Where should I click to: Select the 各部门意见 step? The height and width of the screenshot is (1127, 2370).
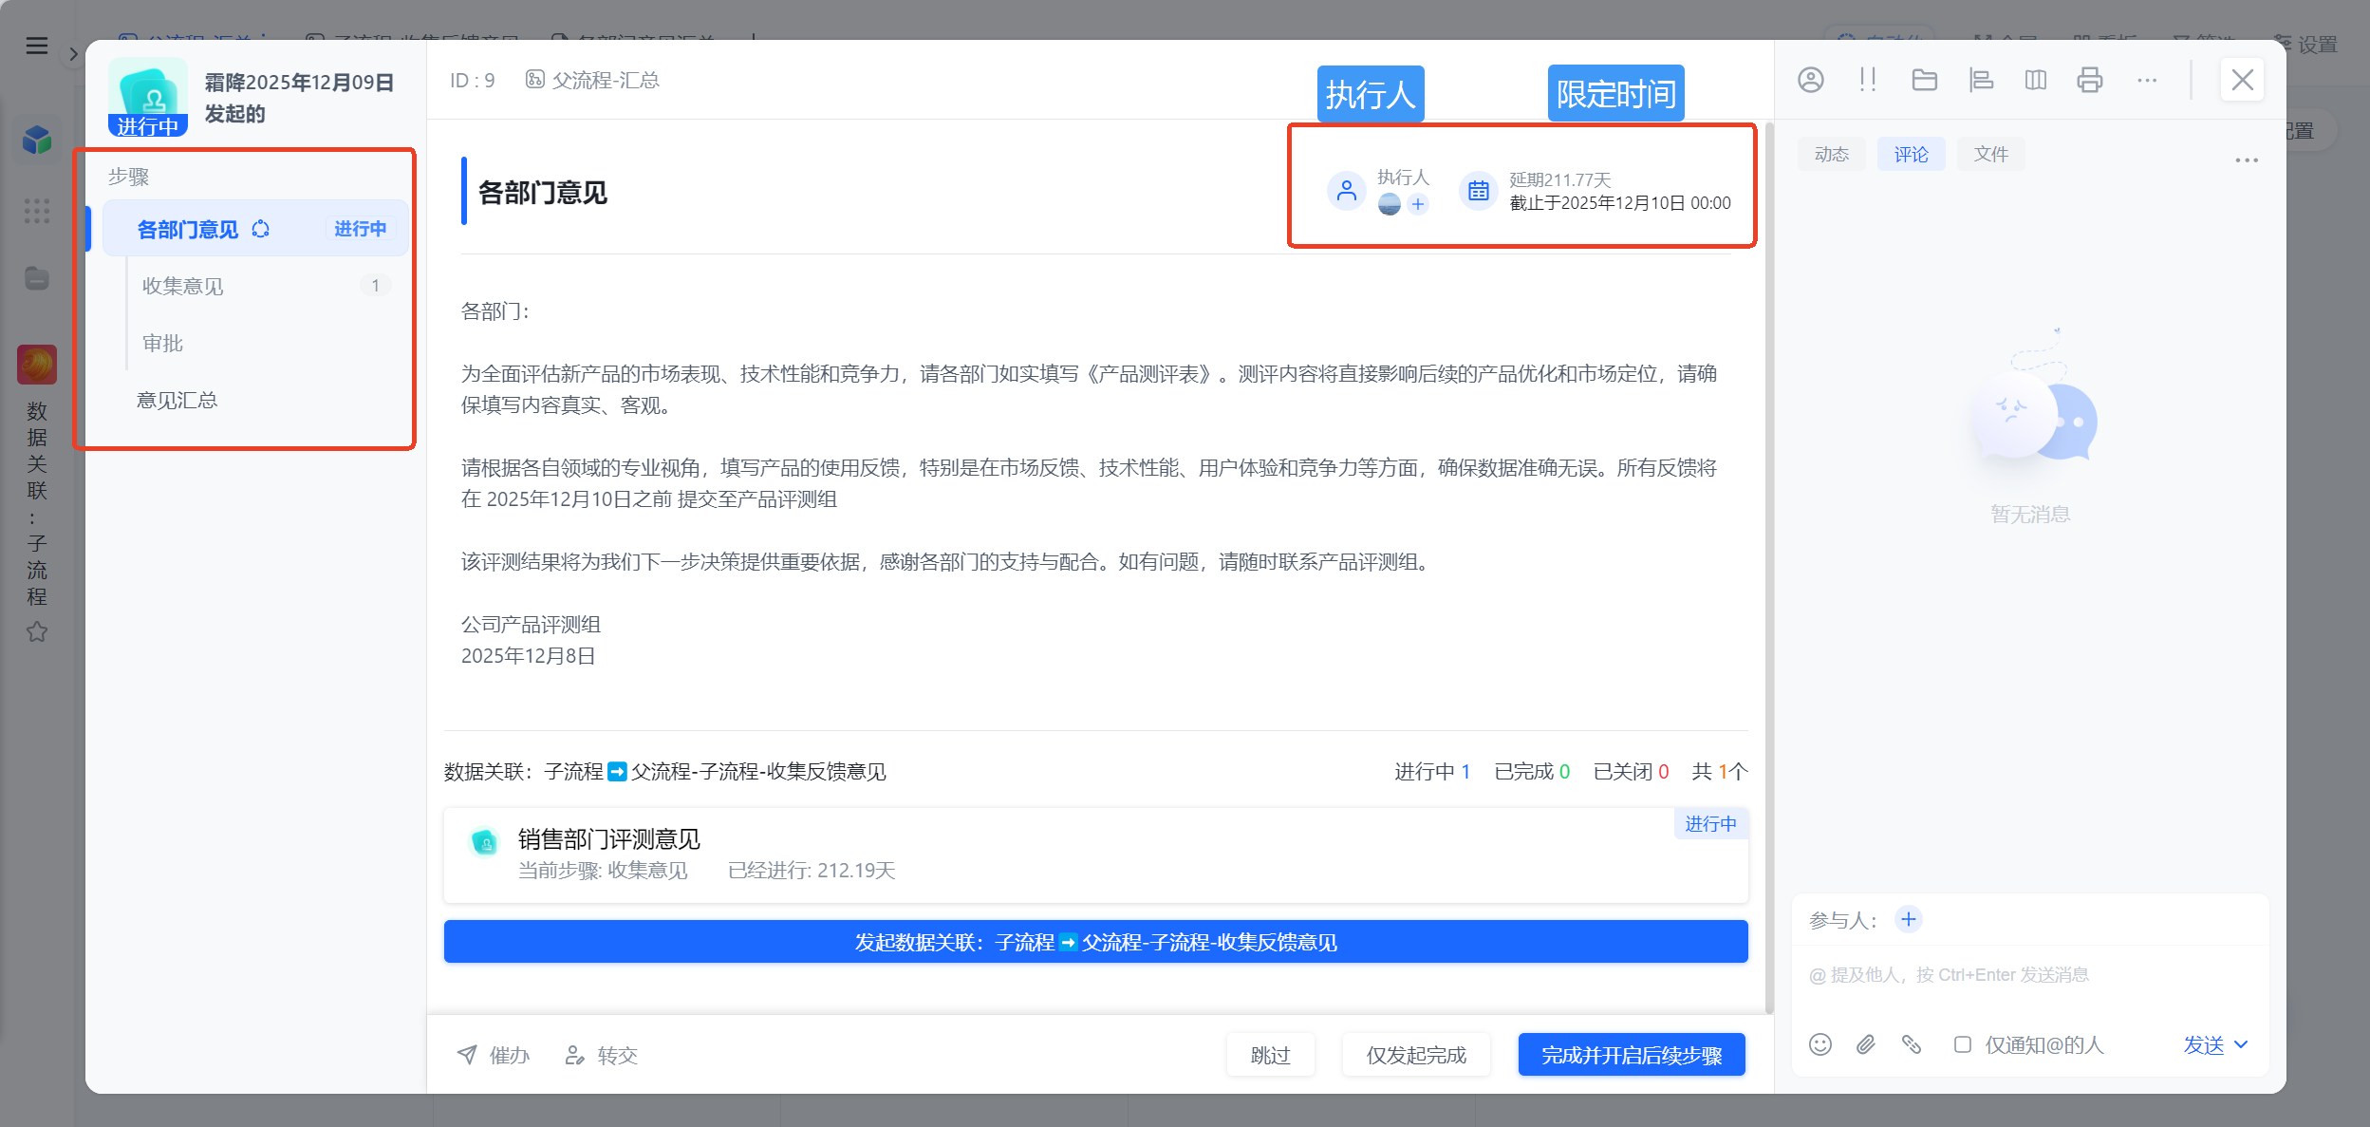[x=255, y=229]
